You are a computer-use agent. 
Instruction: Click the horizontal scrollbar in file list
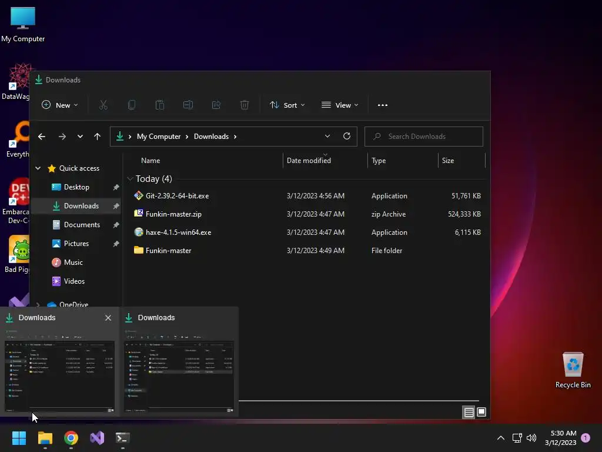[x=359, y=400]
